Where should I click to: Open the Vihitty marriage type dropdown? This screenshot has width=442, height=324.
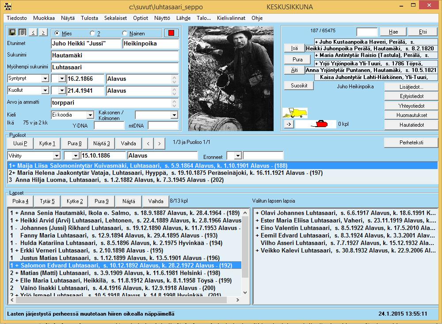57,156
